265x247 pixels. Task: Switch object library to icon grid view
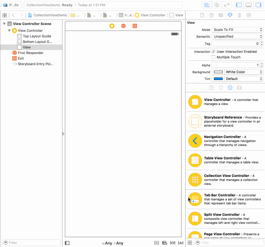click(x=190, y=243)
